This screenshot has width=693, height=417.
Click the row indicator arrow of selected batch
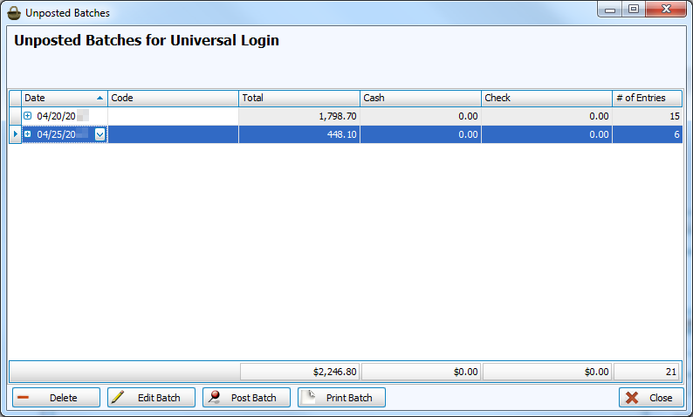click(x=15, y=133)
